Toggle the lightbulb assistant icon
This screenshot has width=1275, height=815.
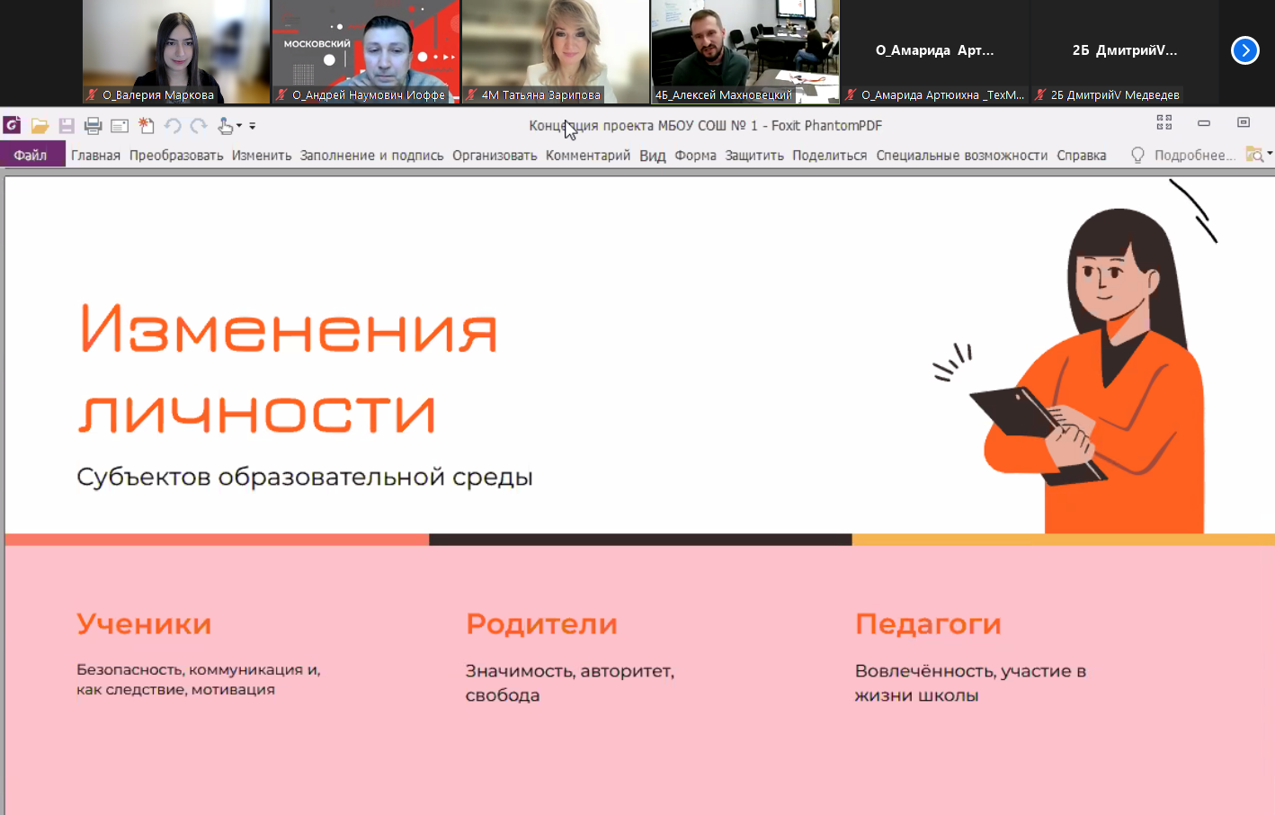pos(1137,155)
